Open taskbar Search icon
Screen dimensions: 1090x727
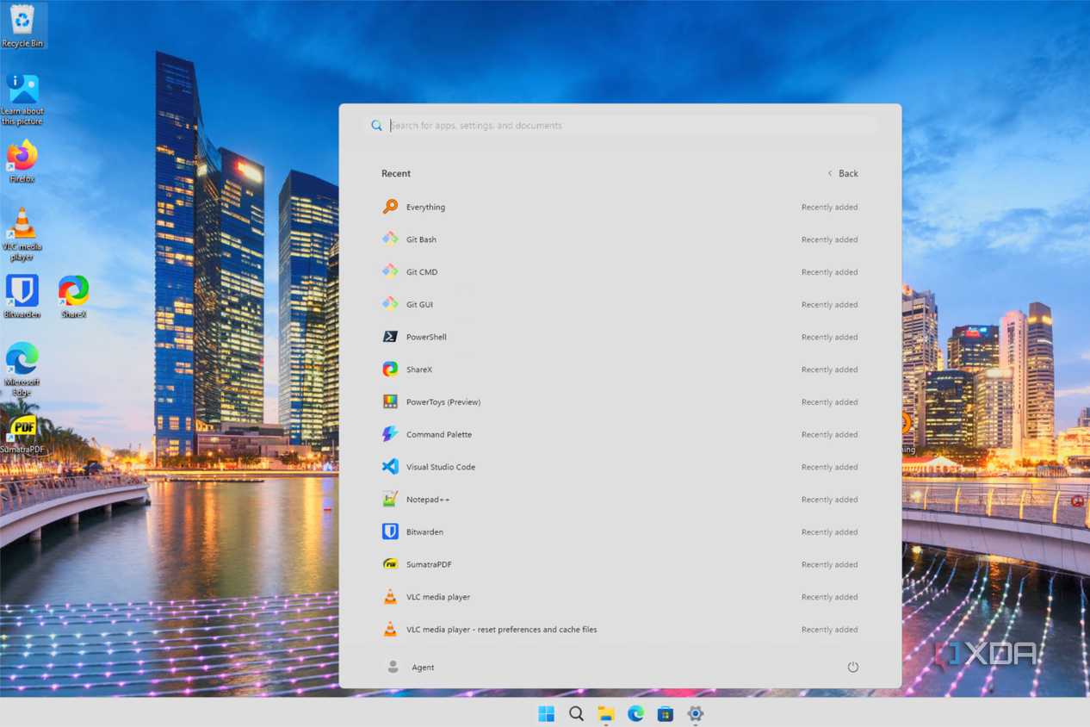[x=576, y=713]
